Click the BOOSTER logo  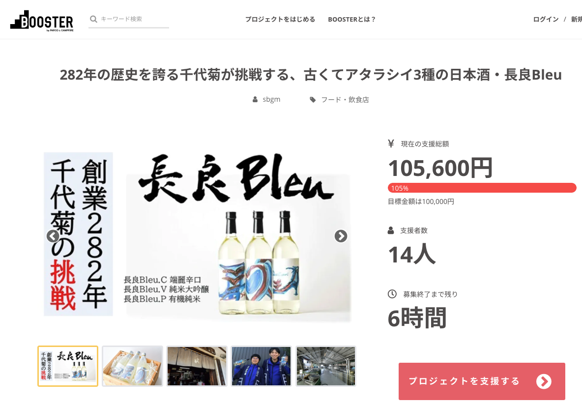click(x=42, y=21)
